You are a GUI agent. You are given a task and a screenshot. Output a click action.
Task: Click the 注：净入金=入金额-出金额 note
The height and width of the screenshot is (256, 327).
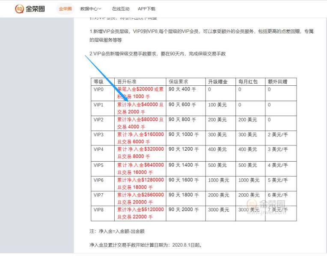point(117,231)
